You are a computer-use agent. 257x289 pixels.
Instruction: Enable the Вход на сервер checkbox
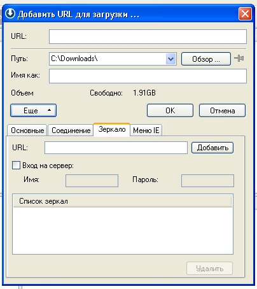point(16,165)
